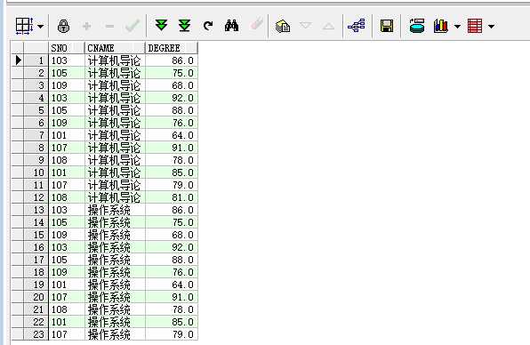530x345 pixels.
Task: Click DEGREE cell 76.0 in row 18
Action: [172, 272]
